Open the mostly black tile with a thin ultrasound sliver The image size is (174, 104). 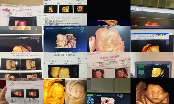coord(109,13)
